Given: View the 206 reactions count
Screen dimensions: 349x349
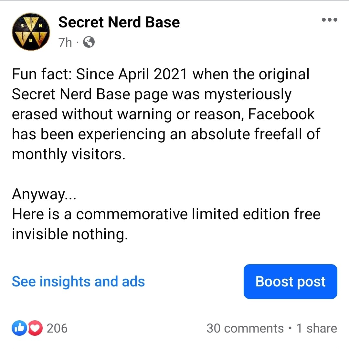Looking at the screenshot, I should point(57,328).
